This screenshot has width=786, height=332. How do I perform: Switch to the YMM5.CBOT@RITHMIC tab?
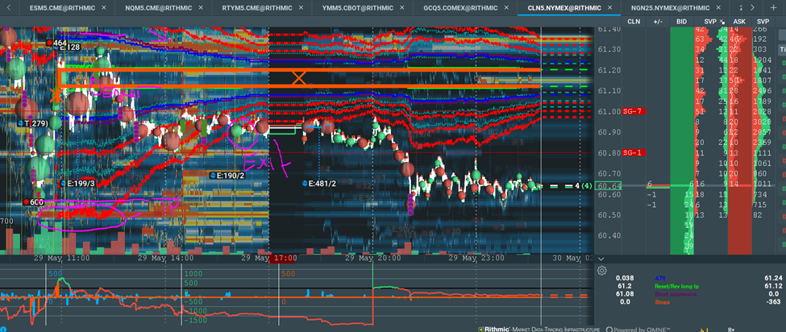point(358,8)
